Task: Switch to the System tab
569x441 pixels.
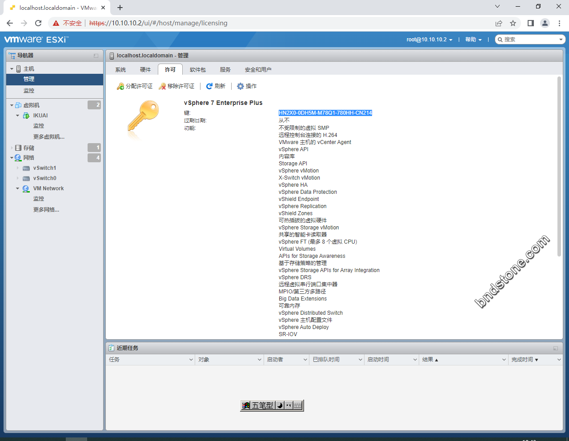Action: click(x=120, y=70)
